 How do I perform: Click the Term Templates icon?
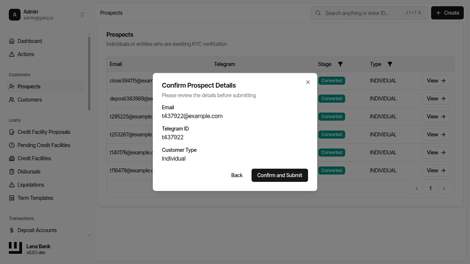pyautogui.click(x=12, y=198)
